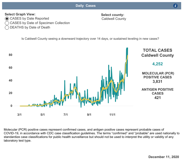Click the December 11, 2020 date text
This screenshot has width=183, height=163.
[x=164, y=157]
